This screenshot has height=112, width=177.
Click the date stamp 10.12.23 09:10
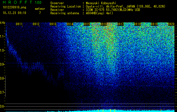pos(14,13)
